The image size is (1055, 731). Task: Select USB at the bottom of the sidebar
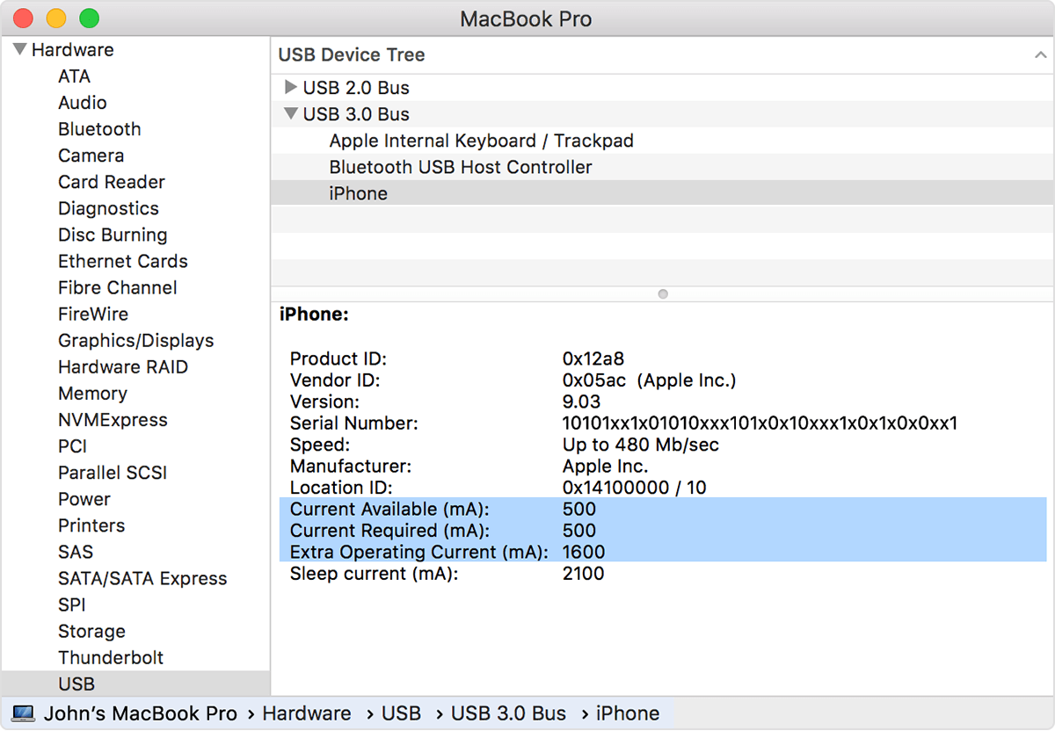click(x=76, y=684)
